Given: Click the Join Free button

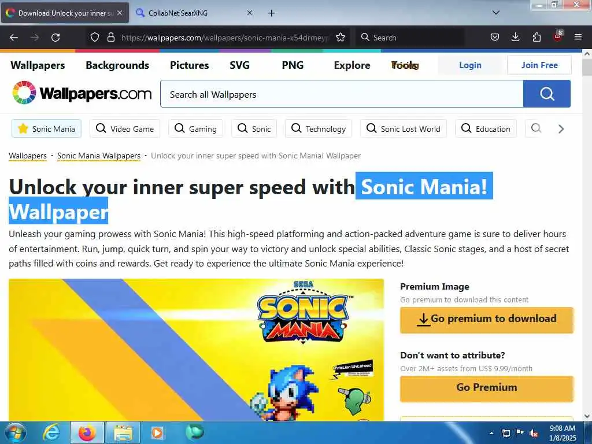Looking at the screenshot, I should tap(539, 65).
